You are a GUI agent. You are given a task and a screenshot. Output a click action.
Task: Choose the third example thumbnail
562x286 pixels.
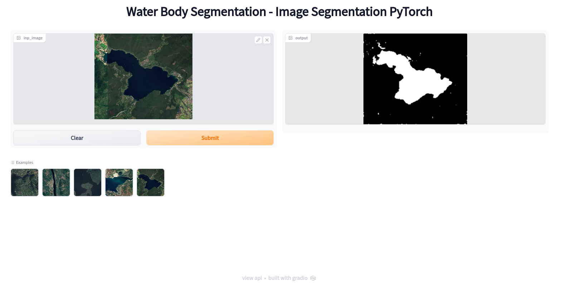tap(88, 182)
